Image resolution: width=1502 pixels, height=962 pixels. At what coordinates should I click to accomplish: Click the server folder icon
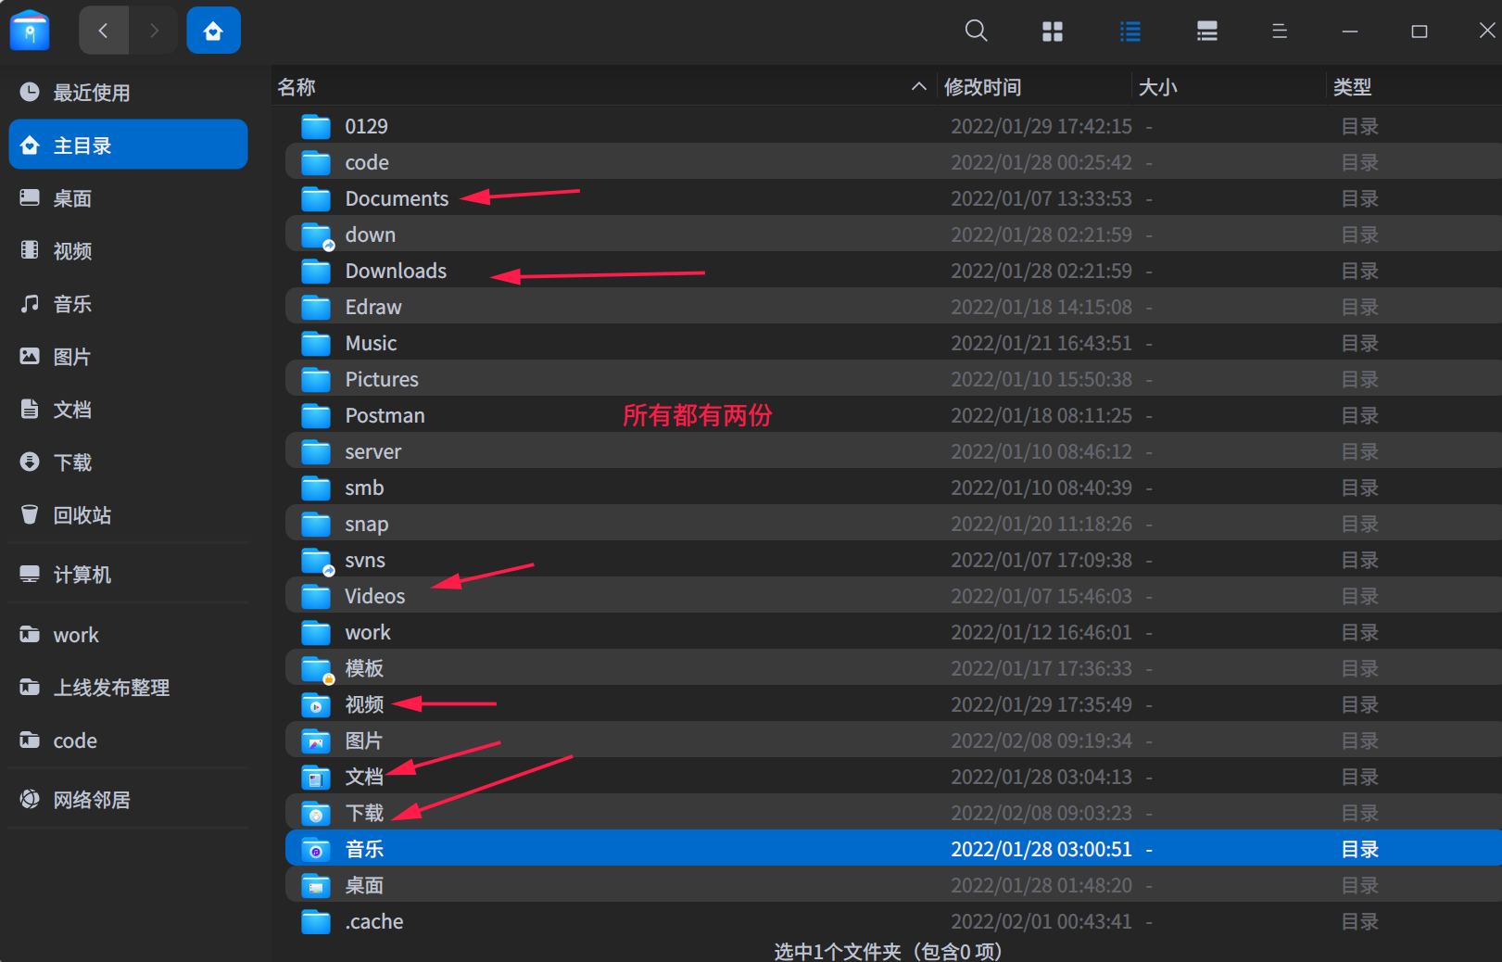click(x=316, y=451)
